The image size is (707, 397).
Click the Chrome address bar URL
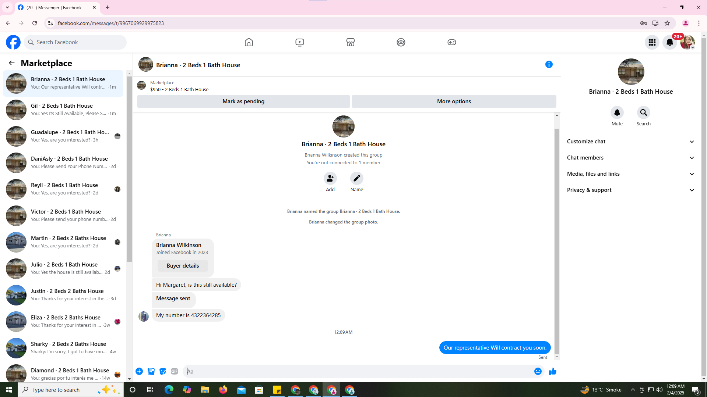click(x=111, y=23)
